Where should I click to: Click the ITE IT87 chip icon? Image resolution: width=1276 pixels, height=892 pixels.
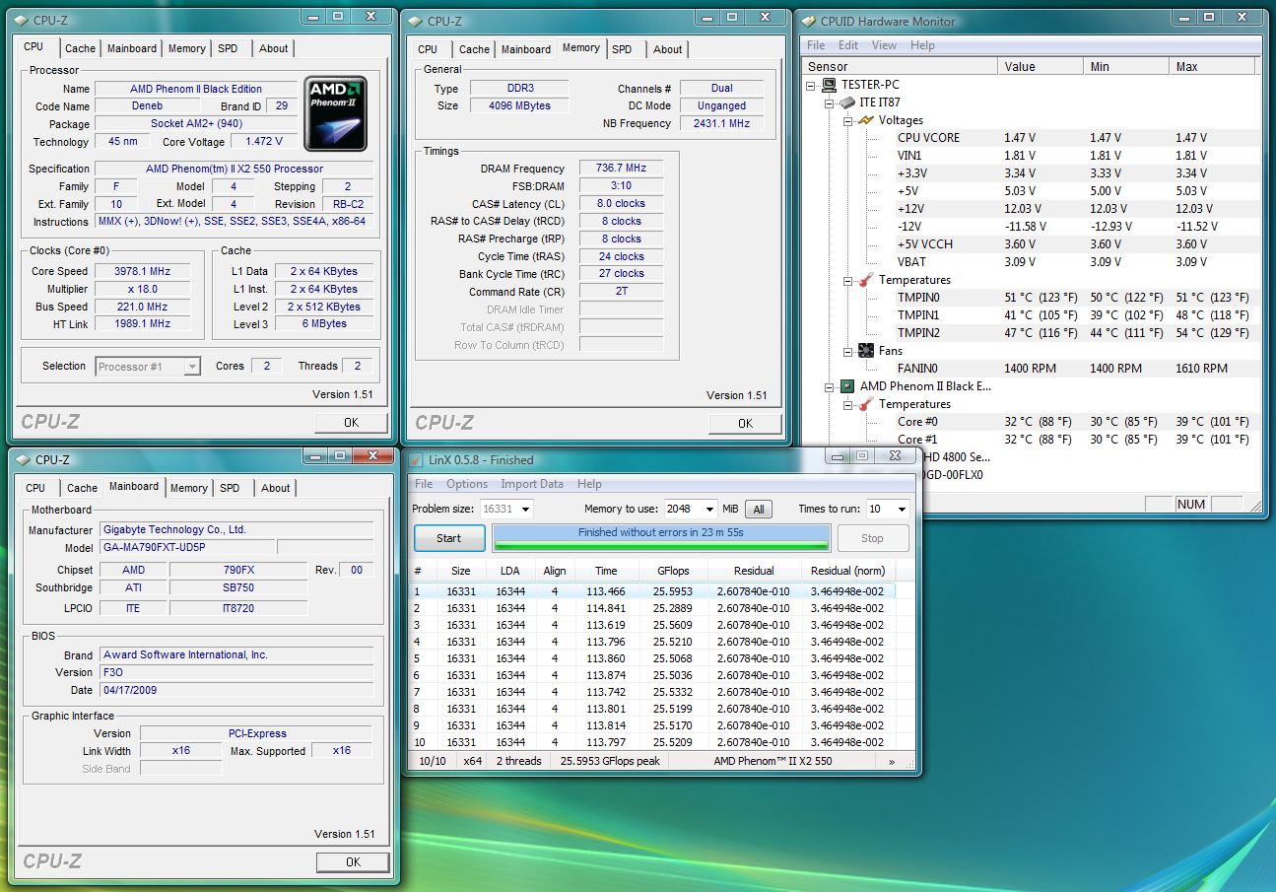pos(847,103)
